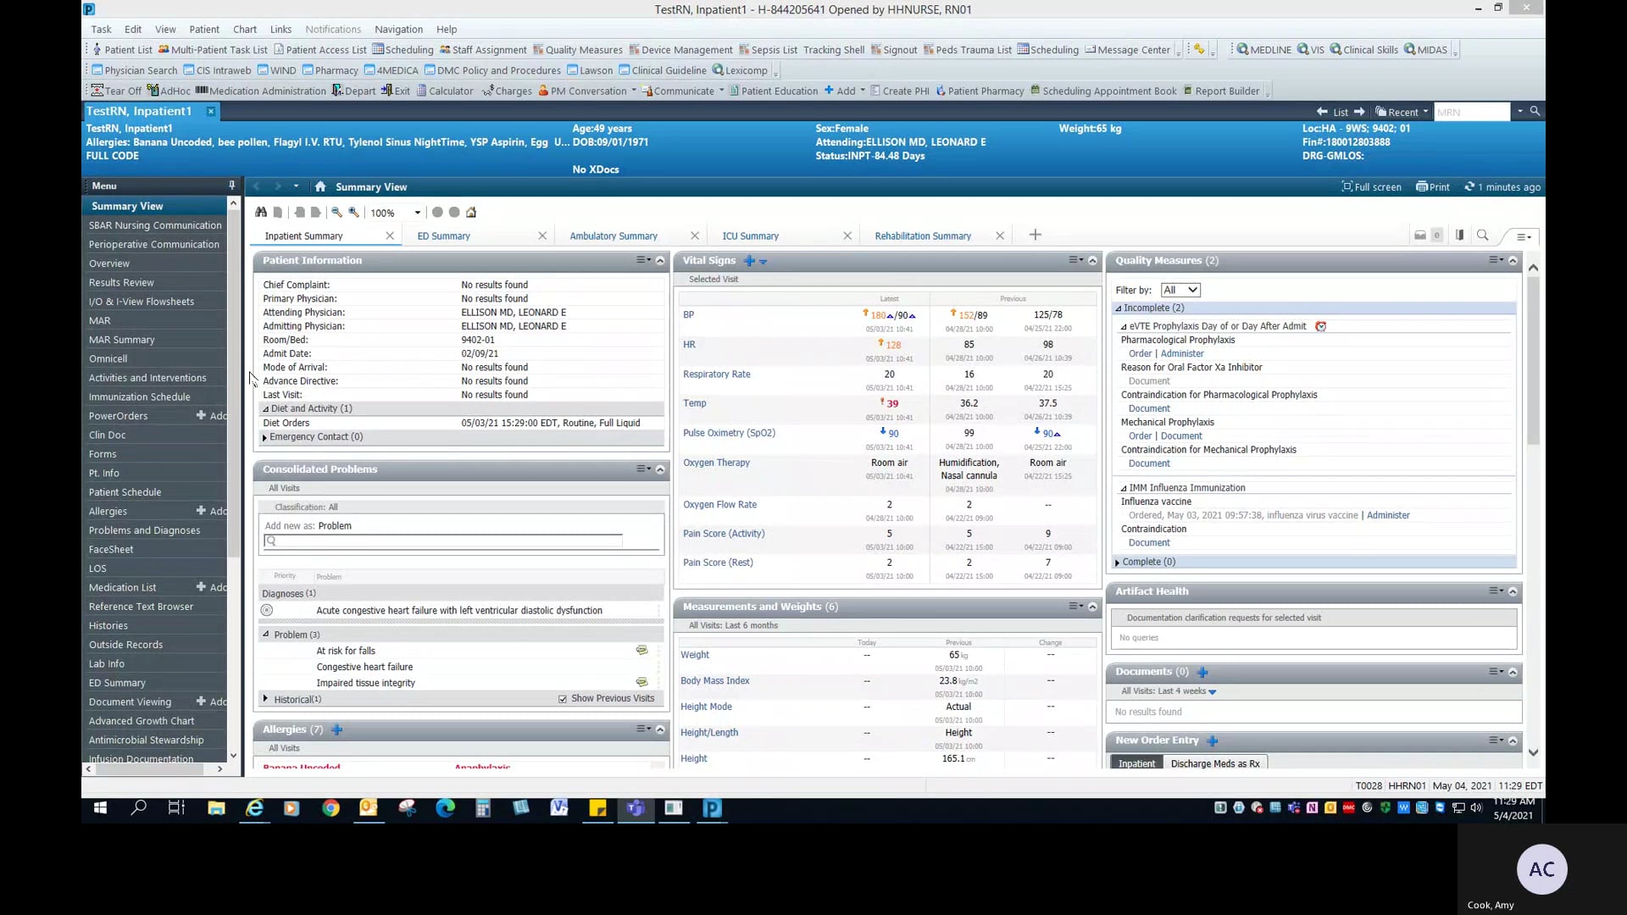The height and width of the screenshot is (915, 1627).
Task: Click the Print icon
Action: click(1433, 187)
